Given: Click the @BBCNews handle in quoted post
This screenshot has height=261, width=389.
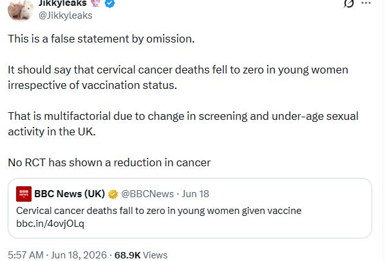Looking at the screenshot, I should point(147,194).
